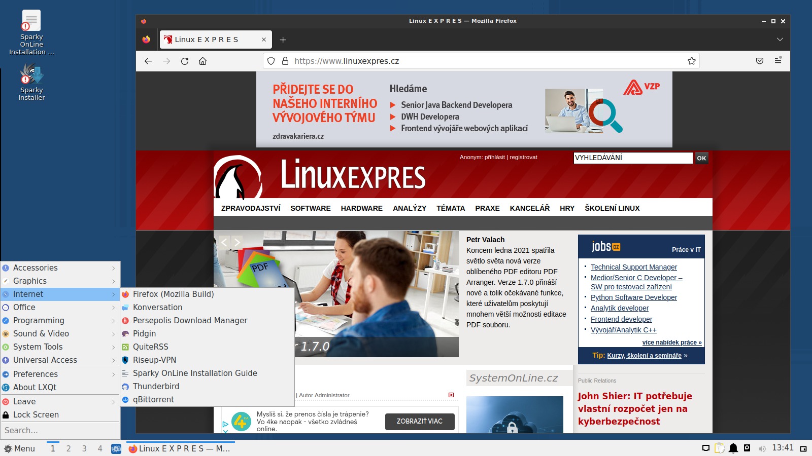The width and height of the screenshot is (812, 456).
Task: Open Pocket save icon in toolbar
Action: click(760, 61)
